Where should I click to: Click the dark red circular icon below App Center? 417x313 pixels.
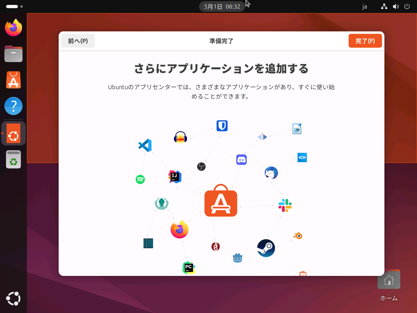tap(215, 247)
